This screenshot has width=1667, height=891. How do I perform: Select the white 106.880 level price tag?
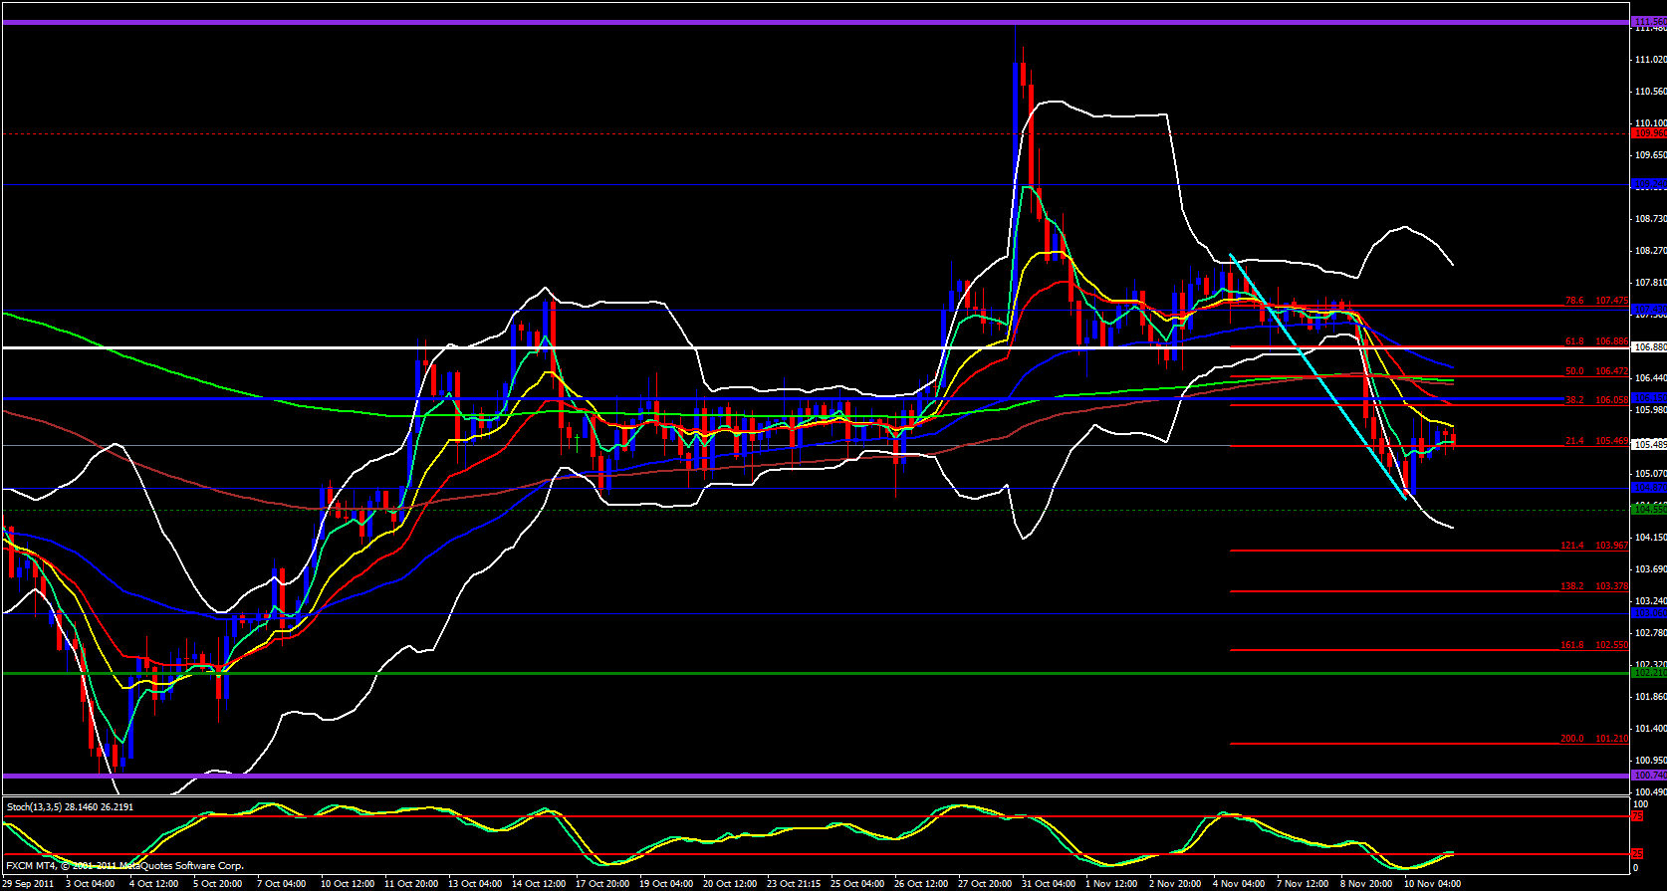pyautogui.click(x=1648, y=347)
